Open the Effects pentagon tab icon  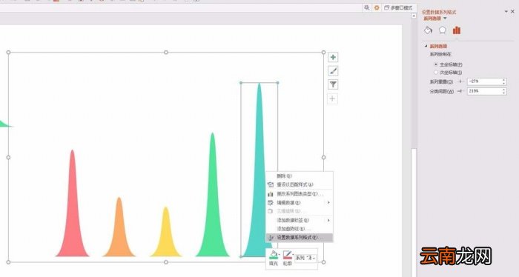(443, 30)
